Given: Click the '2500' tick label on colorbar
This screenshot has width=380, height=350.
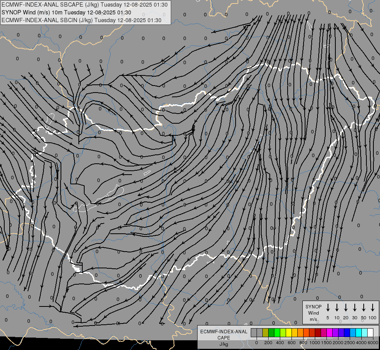Looking at the screenshot, I should coord(350,343).
